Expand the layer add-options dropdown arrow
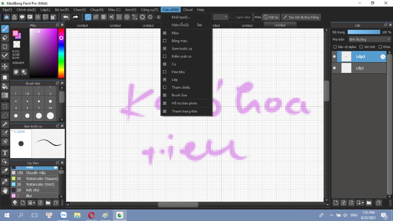 [363, 203]
